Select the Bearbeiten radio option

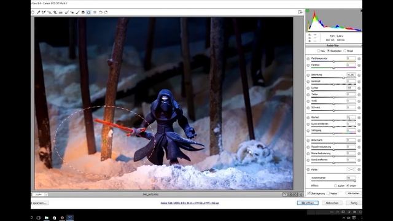[x=329, y=51]
